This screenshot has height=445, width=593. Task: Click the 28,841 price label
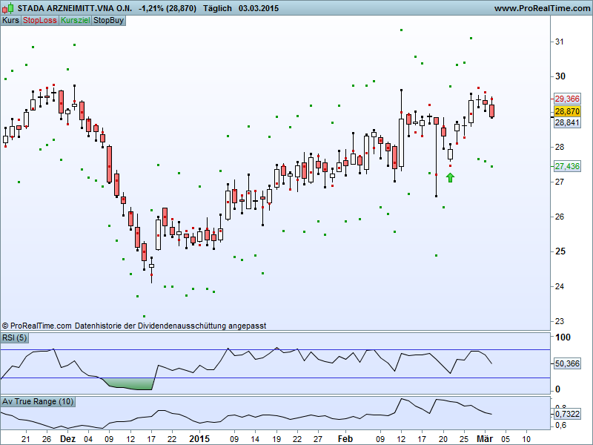point(567,122)
